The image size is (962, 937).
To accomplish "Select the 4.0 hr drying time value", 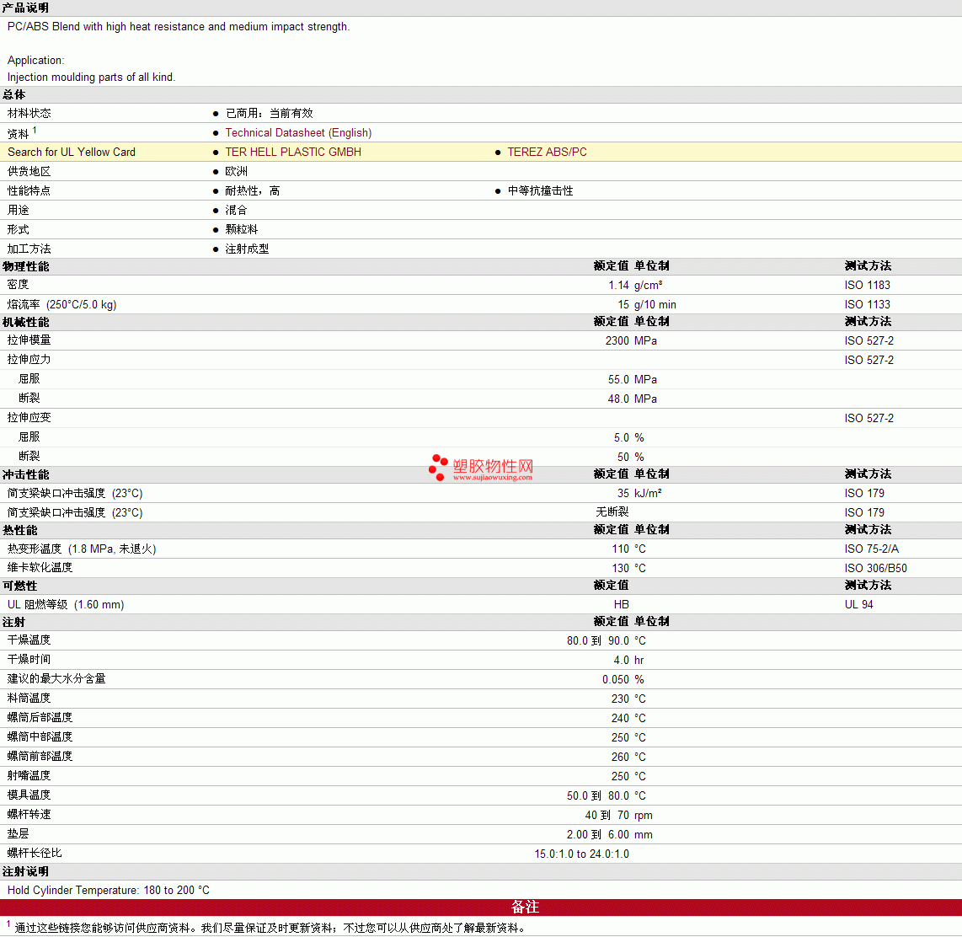I will point(629,661).
